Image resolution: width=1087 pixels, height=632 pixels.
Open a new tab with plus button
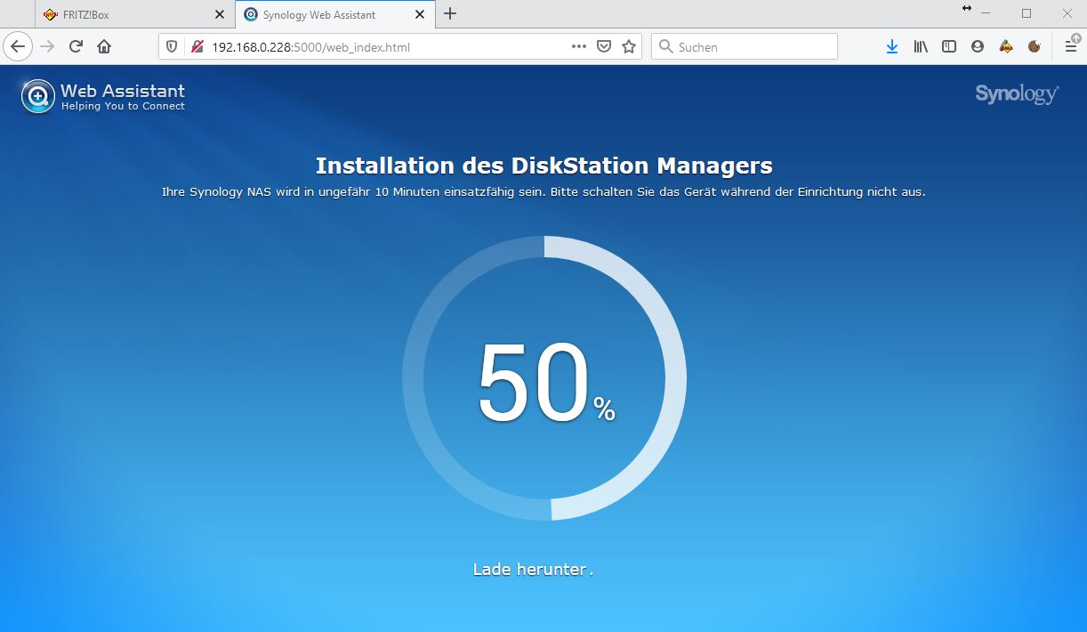(x=450, y=13)
